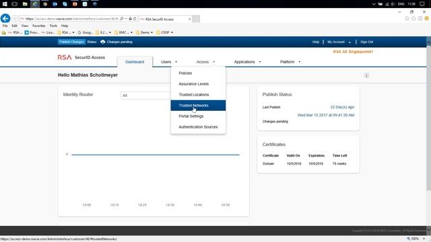This screenshot has width=431, height=242.
Task: Open the 100% zoom level control
Action: [416, 239]
